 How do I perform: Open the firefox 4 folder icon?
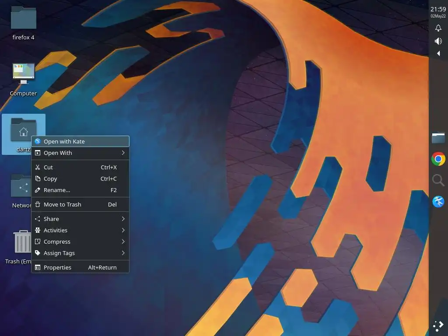[24, 17]
